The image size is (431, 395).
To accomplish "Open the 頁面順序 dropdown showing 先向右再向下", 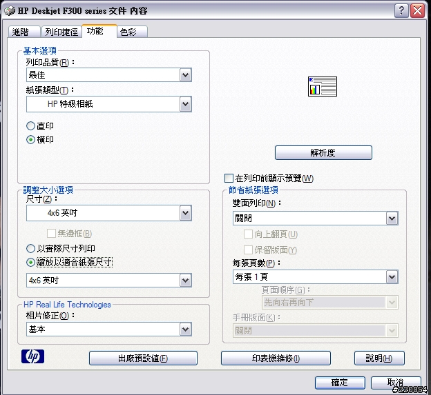I will (330, 303).
